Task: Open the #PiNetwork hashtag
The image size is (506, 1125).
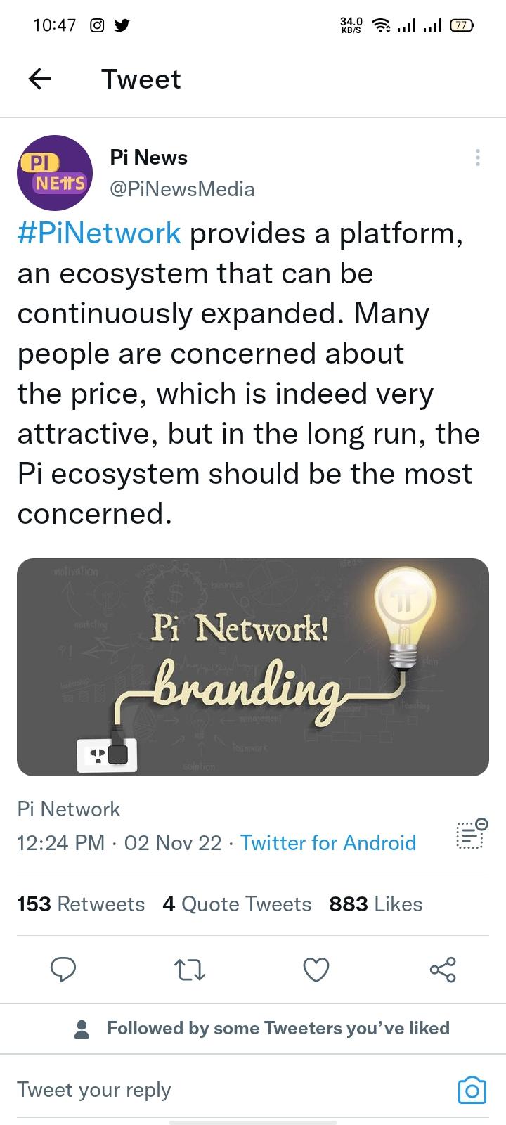Action: point(99,233)
